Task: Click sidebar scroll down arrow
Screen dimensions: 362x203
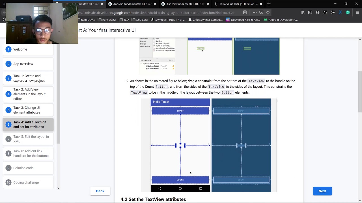Action: tap(58, 188)
